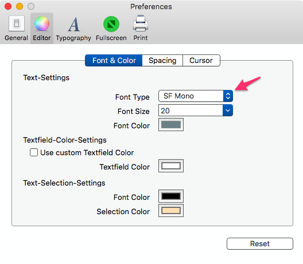Open the Typography preferences pane
This screenshot has width=303, height=264.
73,29
